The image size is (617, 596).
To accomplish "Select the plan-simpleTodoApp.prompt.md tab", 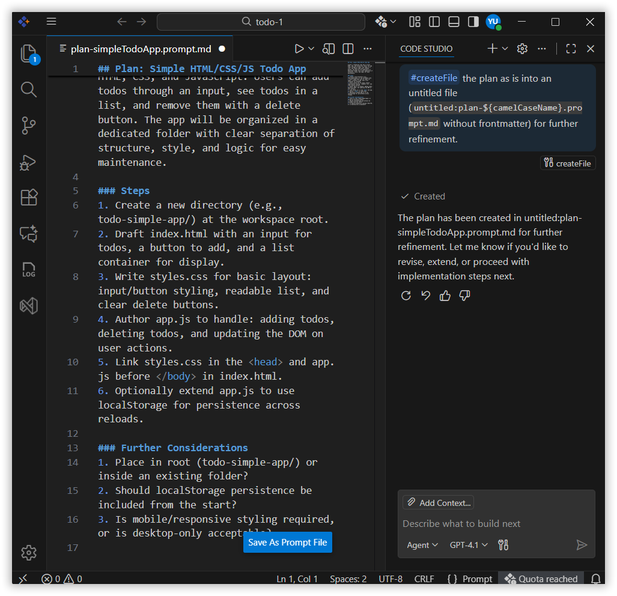I will point(141,49).
